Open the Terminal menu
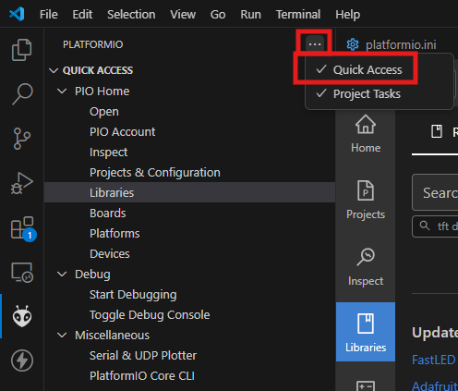Image resolution: width=458 pixels, height=391 pixels. [298, 14]
